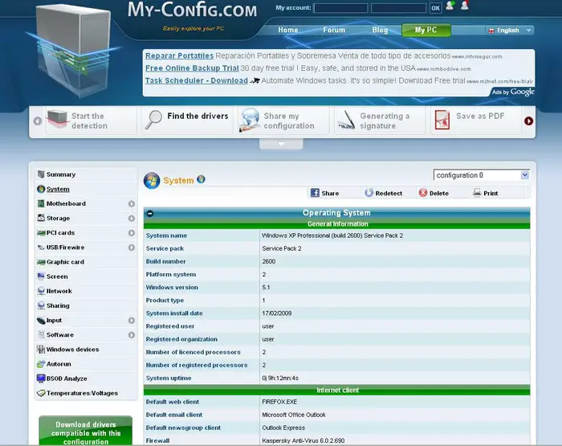Click the magnifier Find the drivers icon
The image size is (562, 446).
tap(153, 120)
